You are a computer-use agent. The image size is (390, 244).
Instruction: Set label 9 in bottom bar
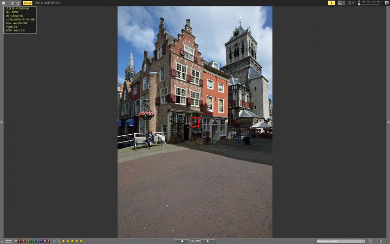coord(49,241)
